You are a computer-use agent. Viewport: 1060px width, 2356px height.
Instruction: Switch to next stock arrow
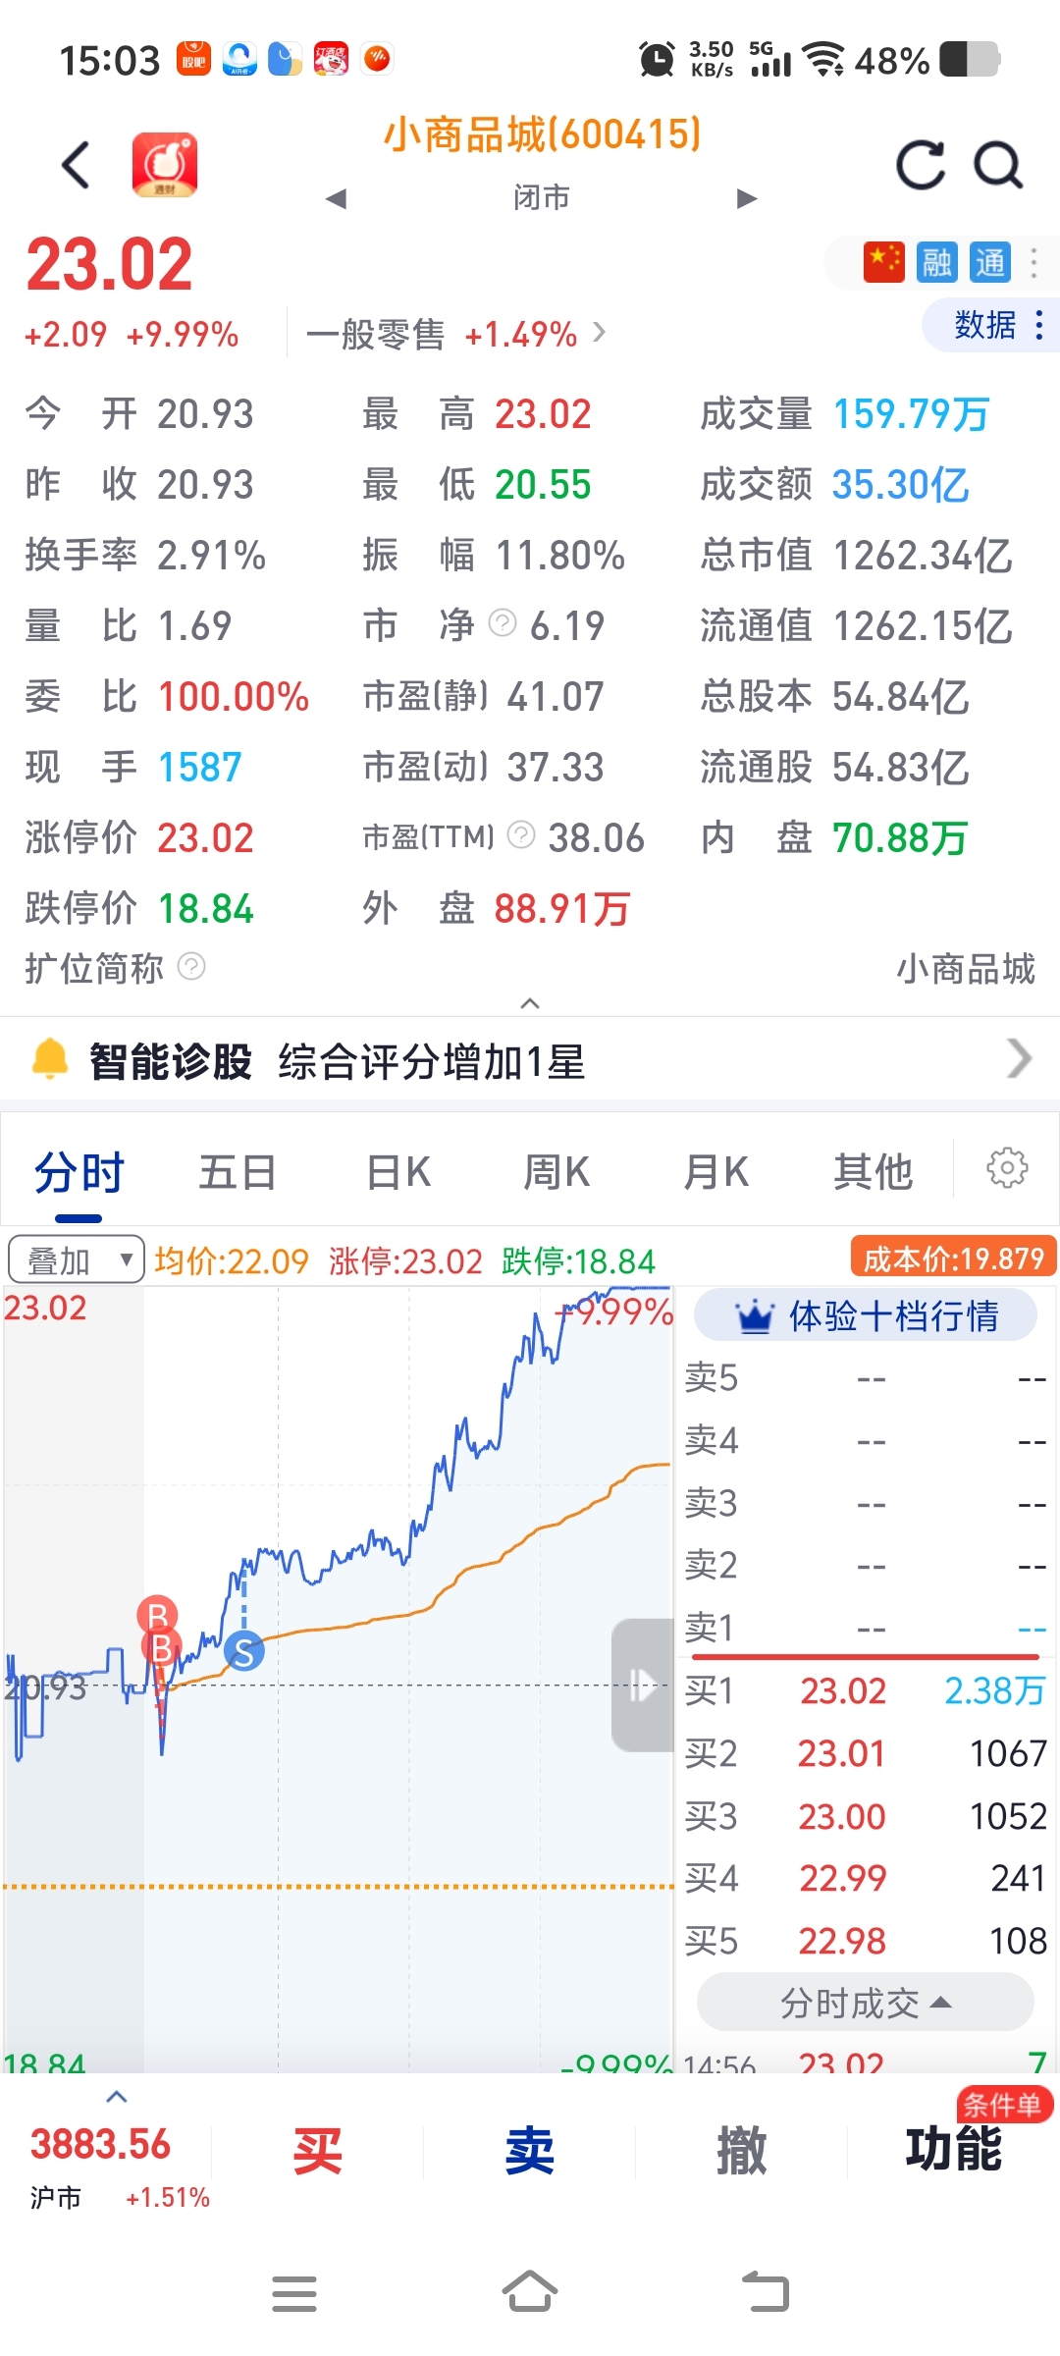pos(747,198)
